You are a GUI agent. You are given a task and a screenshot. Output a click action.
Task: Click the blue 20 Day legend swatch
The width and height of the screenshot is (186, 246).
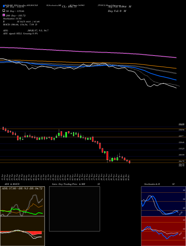tap(4, 6)
